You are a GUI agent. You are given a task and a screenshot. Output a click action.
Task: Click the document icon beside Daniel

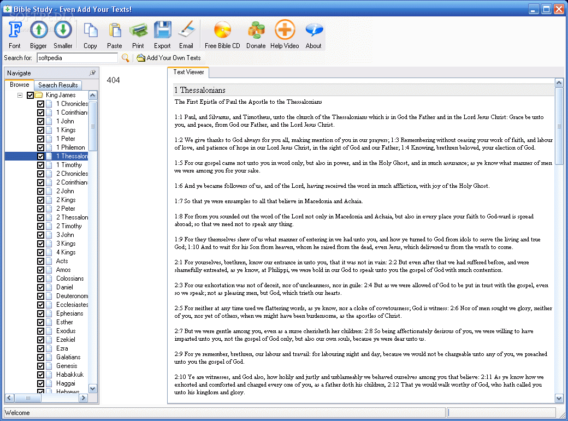coord(49,287)
